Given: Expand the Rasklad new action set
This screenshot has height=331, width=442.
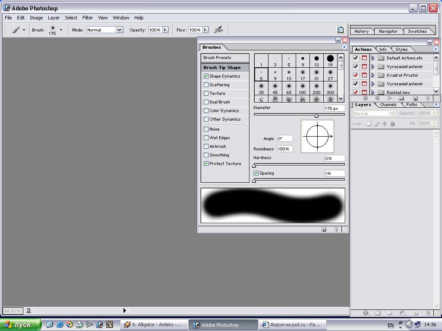Looking at the screenshot, I should (x=373, y=92).
